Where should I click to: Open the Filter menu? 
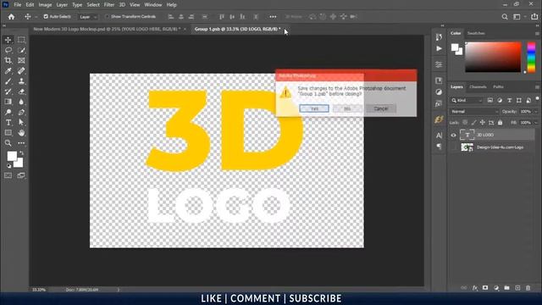pyautogui.click(x=109, y=5)
